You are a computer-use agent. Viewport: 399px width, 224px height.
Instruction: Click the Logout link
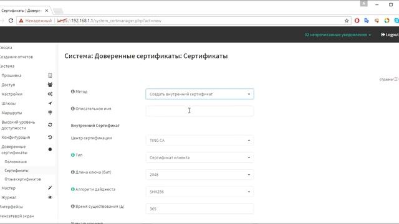tap(390, 35)
